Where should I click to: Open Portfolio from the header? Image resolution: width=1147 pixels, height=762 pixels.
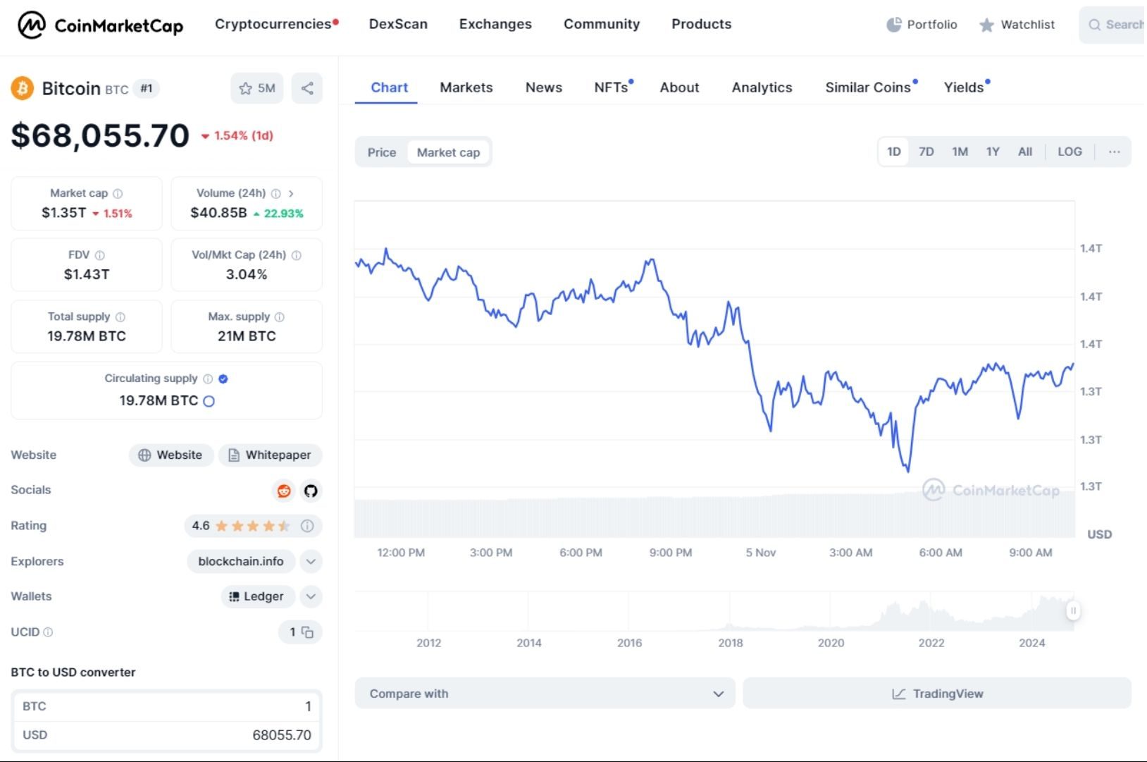point(921,25)
